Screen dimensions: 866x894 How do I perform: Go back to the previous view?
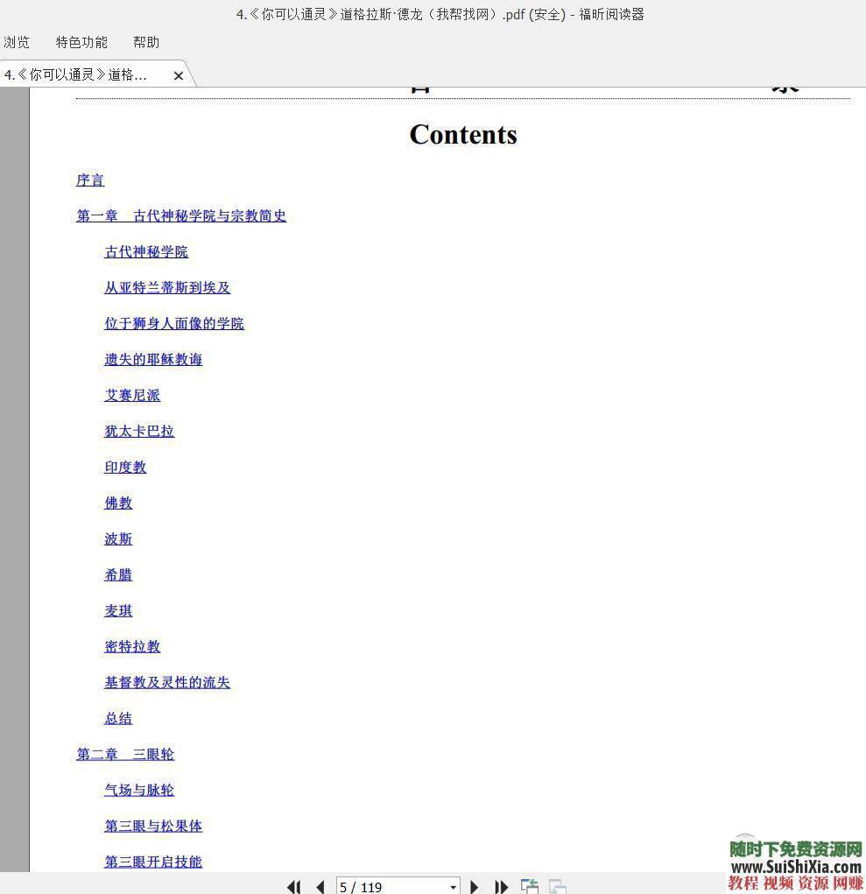[530, 886]
